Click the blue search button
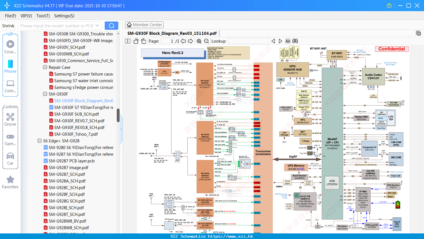Viewport: 424px width, 239px height. [x=111, y=26]
